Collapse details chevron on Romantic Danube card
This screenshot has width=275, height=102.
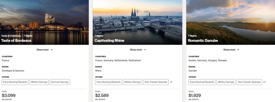coord(238,50)
